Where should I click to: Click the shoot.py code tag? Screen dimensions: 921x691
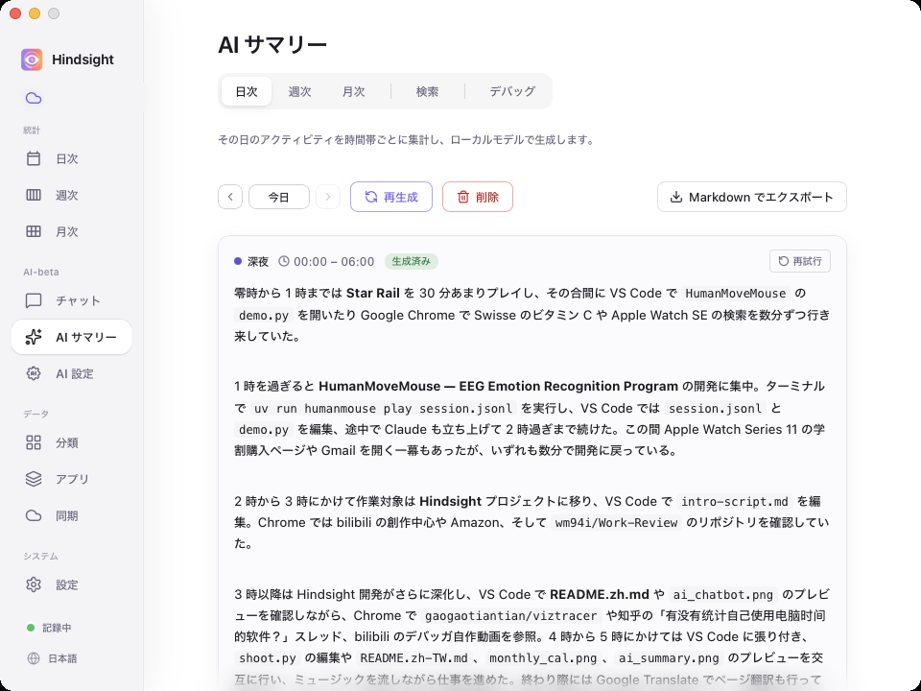(x=268, y=657)
